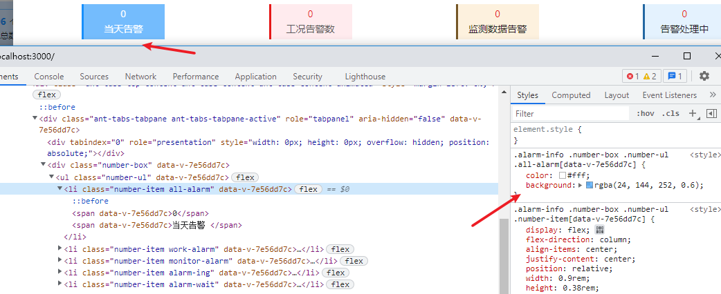Image resolution: width=721 pixels, height=294 pixels.
Task: Open color picker for #fff swatch
Action: click(562, 176)
